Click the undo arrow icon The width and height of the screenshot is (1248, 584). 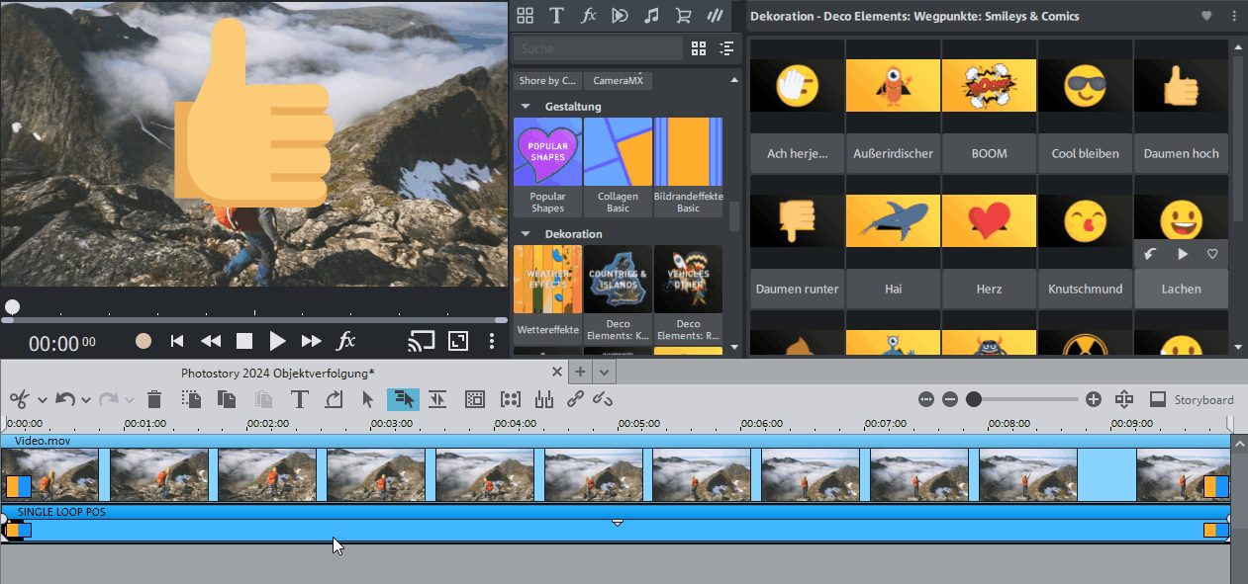(64, 399)
